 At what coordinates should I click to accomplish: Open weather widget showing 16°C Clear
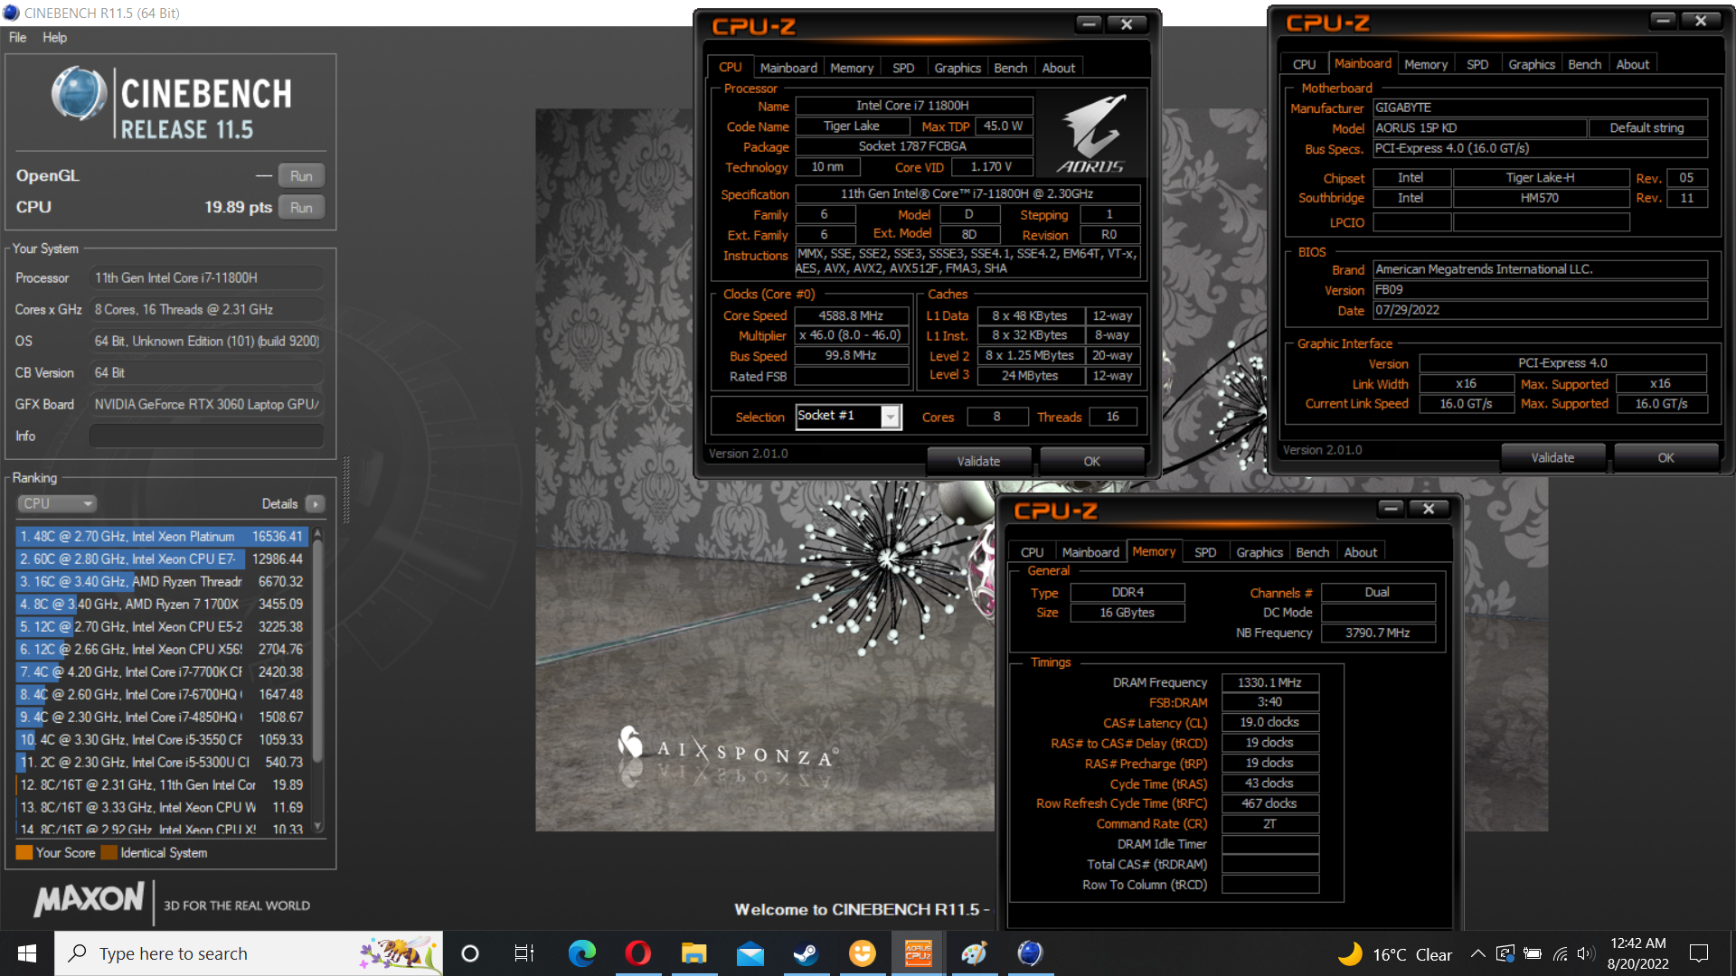pyautogui.click(x=1395, y=954)
